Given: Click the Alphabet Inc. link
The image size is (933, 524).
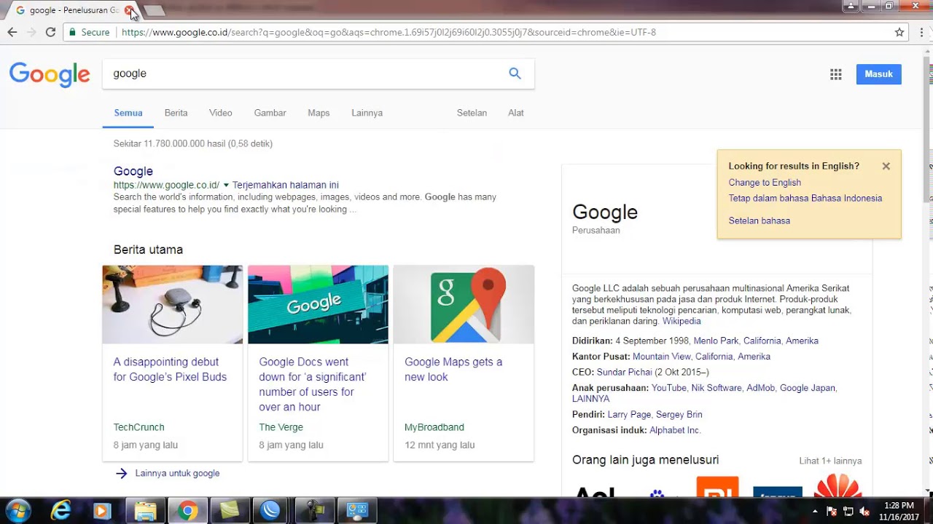Looking at the screenshot, I should [x=675, y=430].
